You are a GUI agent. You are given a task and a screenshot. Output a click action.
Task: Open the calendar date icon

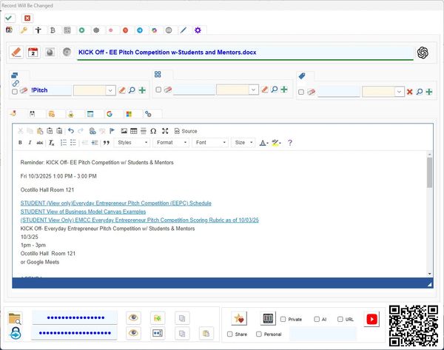(33, 53)
